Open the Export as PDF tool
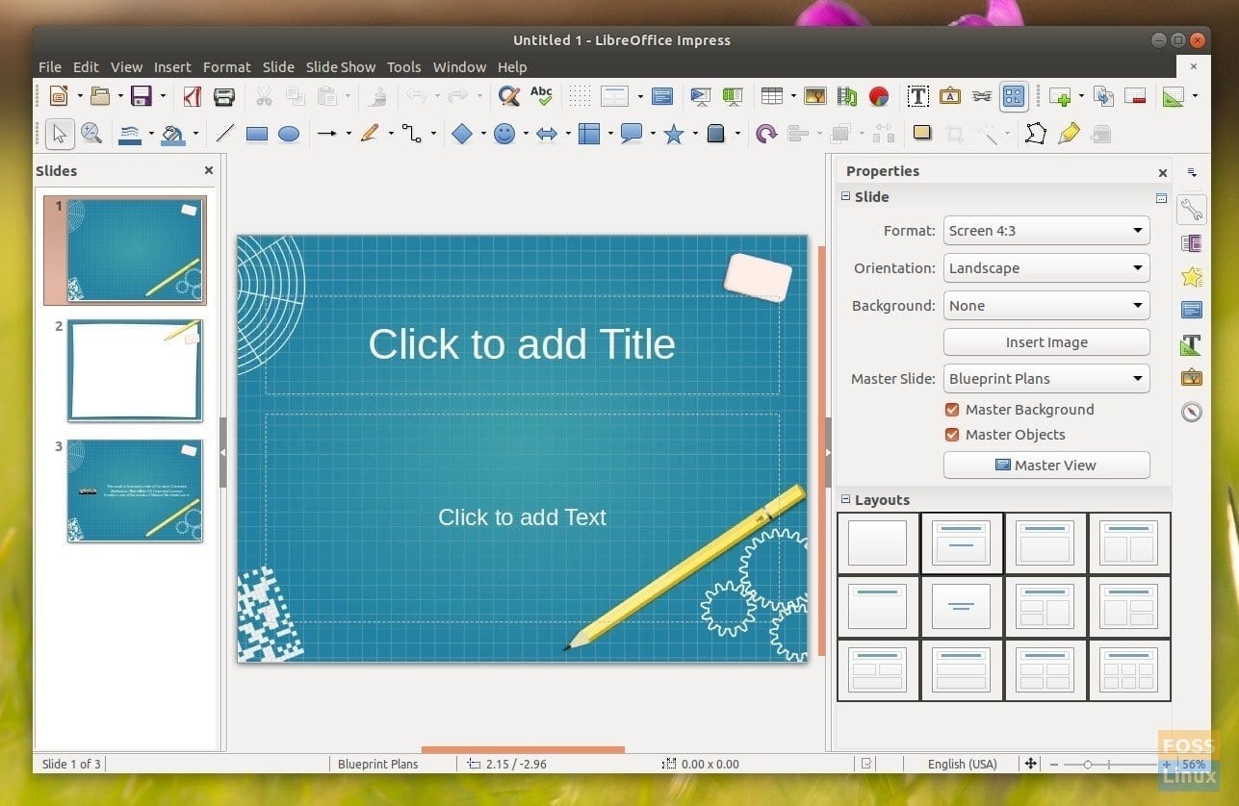The image size is (1239, 806). (192, 96)
